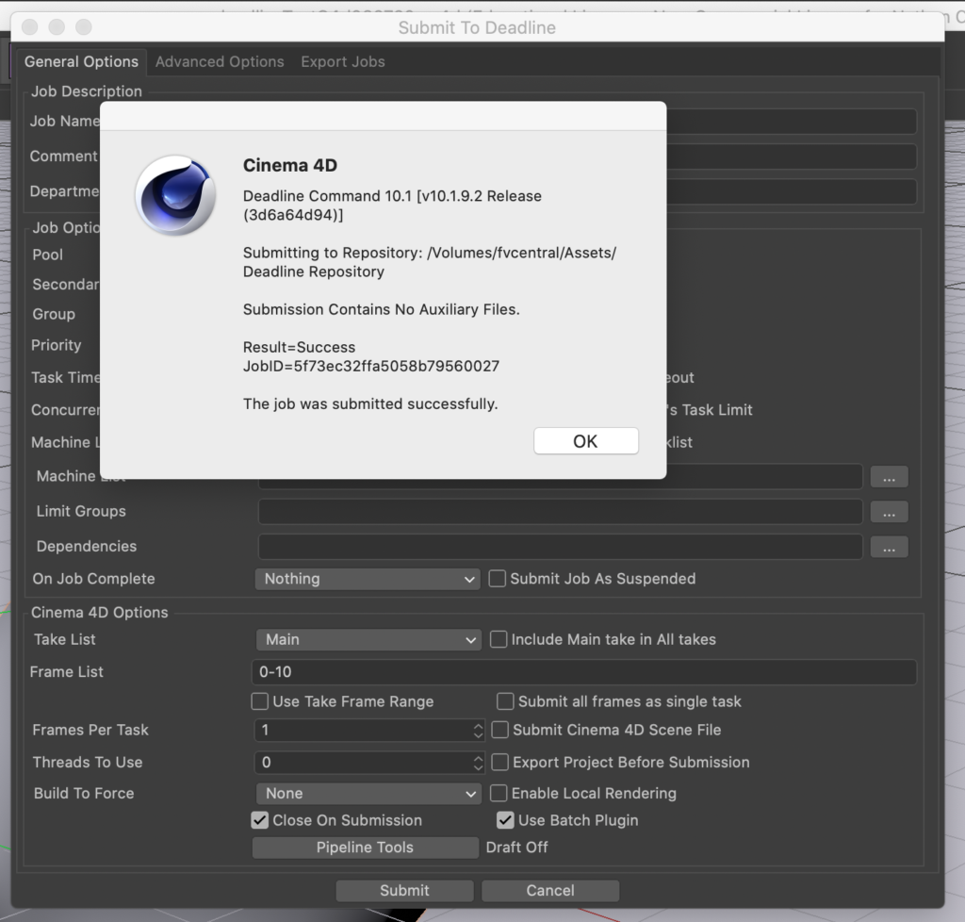
Task: Open Pipeline Tools
Action: [365, 848]
